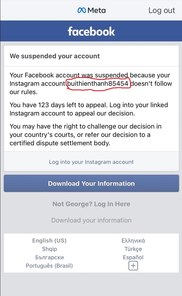Choose English (US) language
Screen dimensions: 182x296
49,241
